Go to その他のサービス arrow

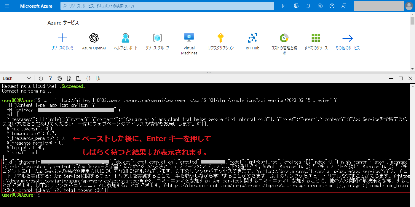pos(348,38)
